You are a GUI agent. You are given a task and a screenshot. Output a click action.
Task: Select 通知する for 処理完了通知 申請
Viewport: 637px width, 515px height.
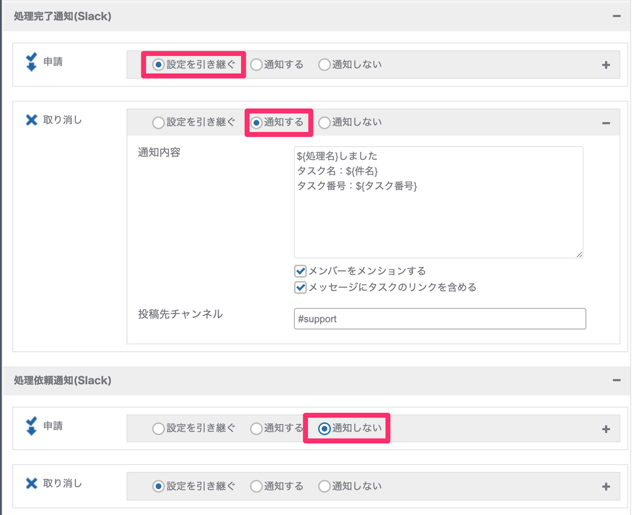click(256, 65)
